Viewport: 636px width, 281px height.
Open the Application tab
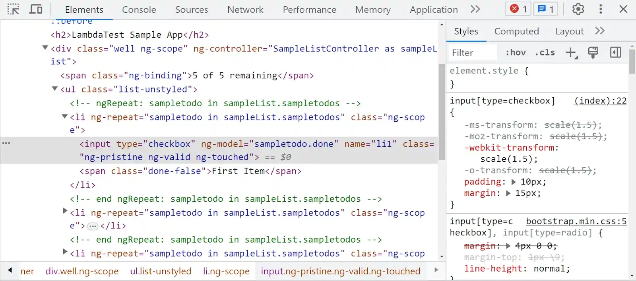pos(434,10)
